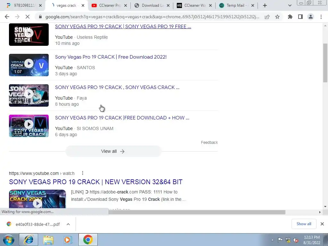This screenshot has width=328, height=246.
Task: Close the CCleaner Pro tab
Action: point(126,5)
